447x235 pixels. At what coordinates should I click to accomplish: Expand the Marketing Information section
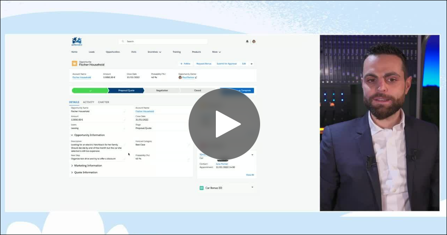[x=86, y=166]
